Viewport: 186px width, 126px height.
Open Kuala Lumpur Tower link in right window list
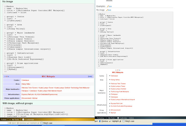click(118, 86)
